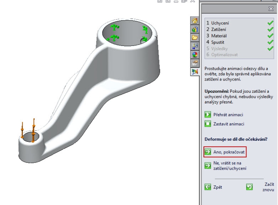Click the Přehrát animaci link text
Image resolution: width=278 pixels, height=205 pixels.
click(228, 115)
